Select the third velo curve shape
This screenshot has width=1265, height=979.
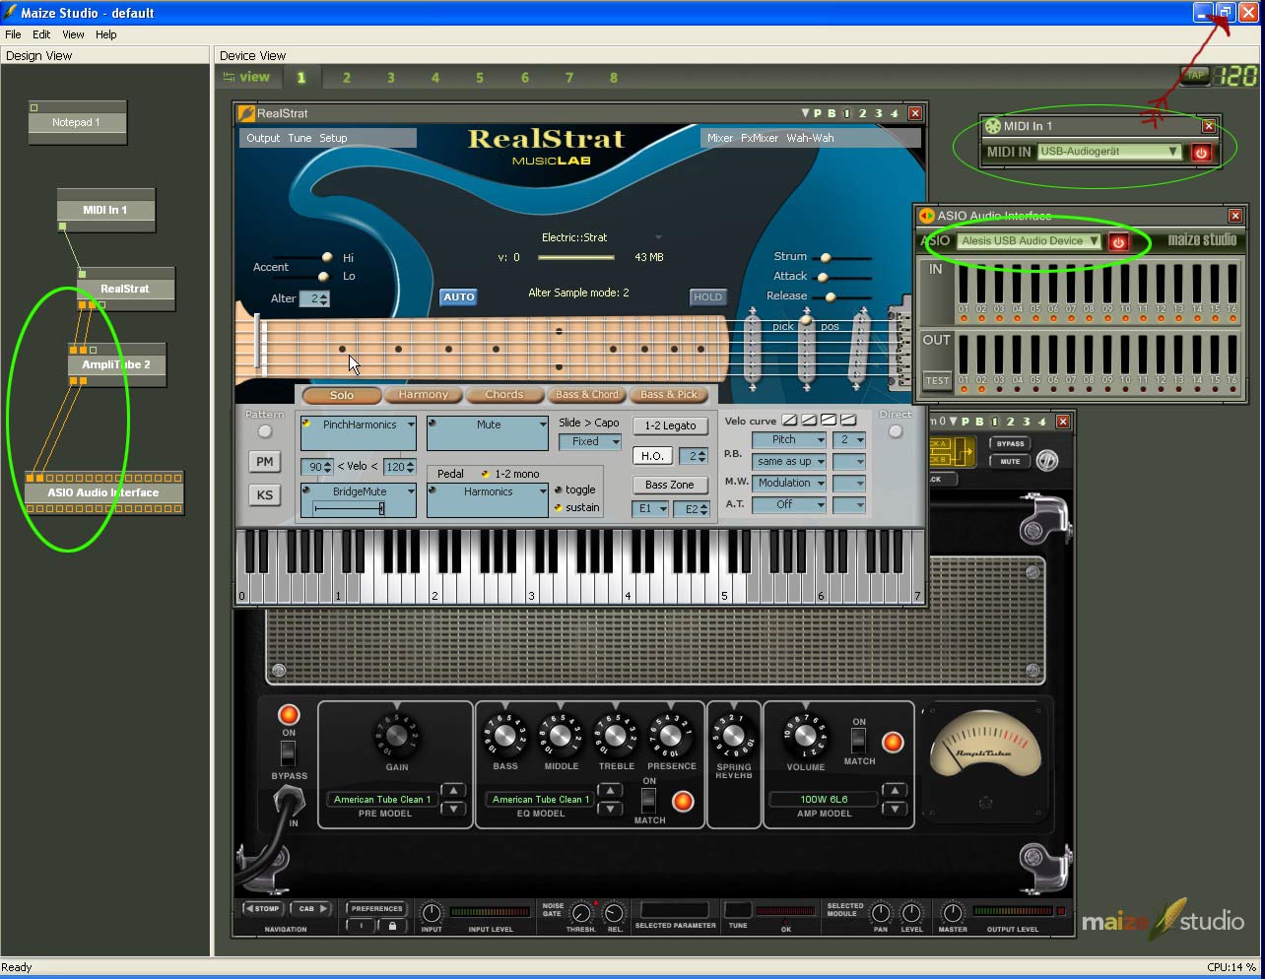[x=829, y=421]
